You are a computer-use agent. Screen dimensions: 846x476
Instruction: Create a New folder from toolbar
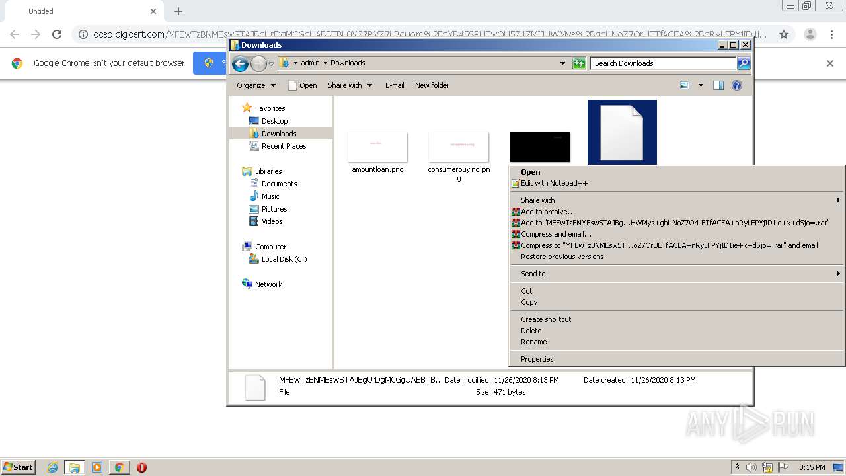[x=432, y=85]
